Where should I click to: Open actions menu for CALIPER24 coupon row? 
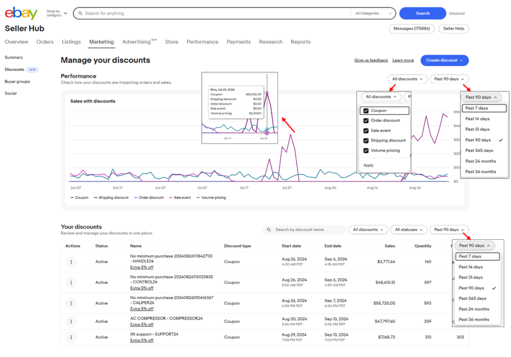pos(71,303)
